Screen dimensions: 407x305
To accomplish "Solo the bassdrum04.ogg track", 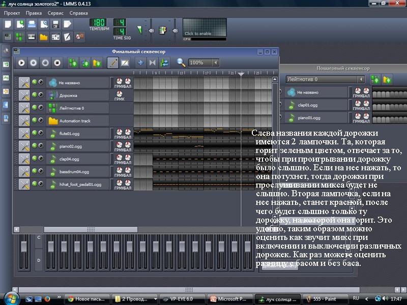I will 41,171.
